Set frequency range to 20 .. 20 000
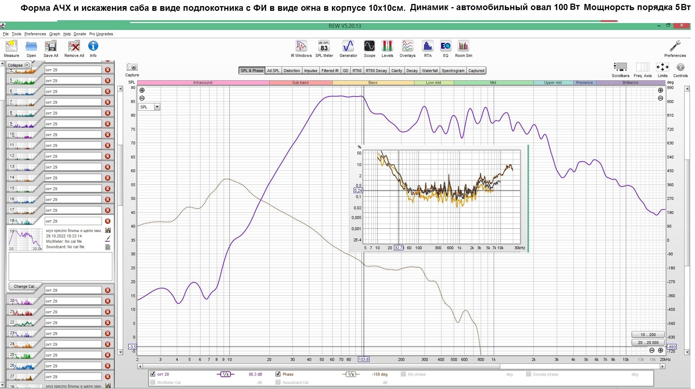695x389 pixels. [648, 343]
